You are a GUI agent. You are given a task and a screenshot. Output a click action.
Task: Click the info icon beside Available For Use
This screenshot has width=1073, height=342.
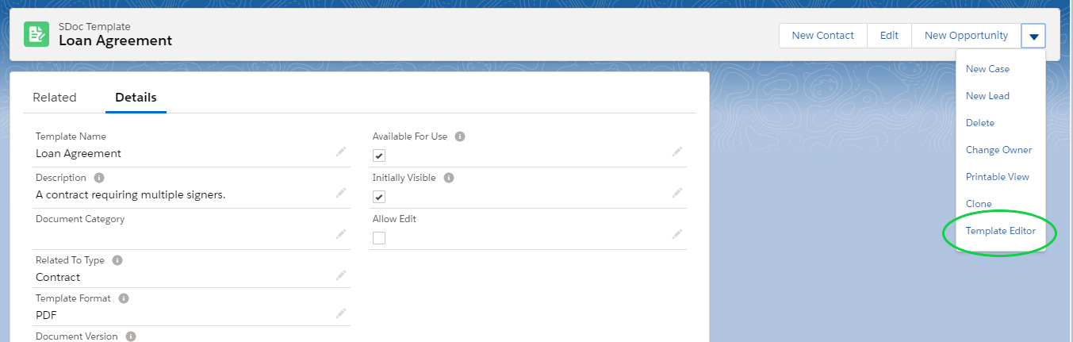click(460, 136)
